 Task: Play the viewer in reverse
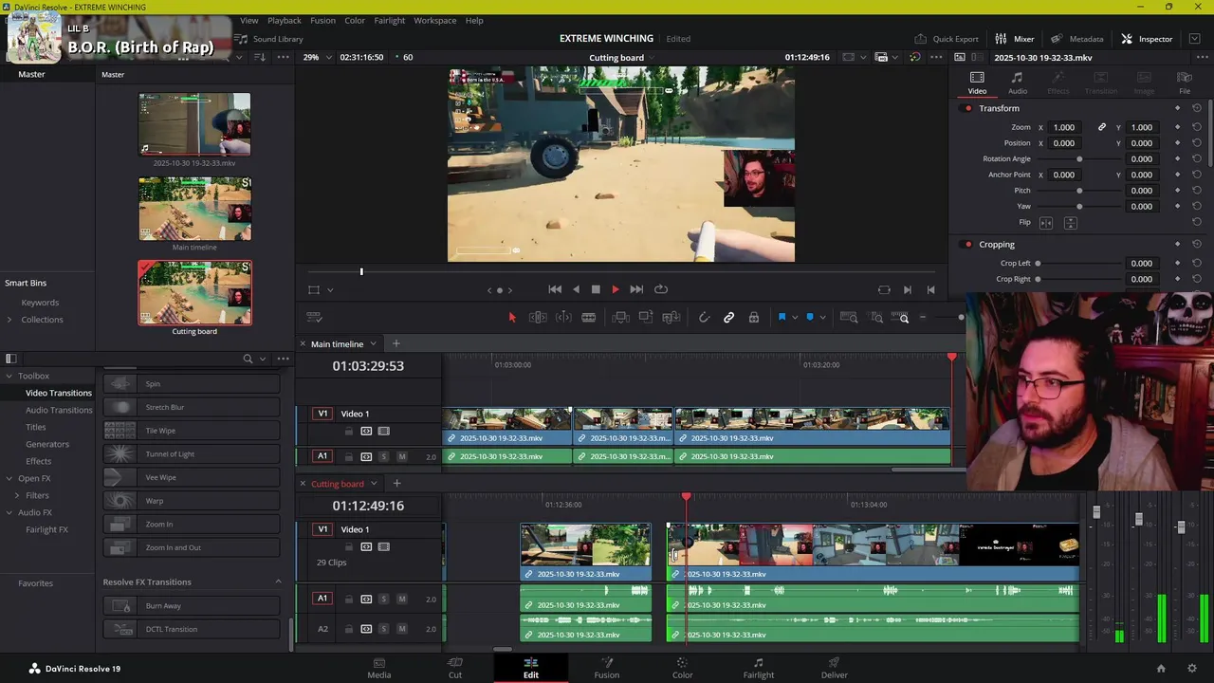click(576, 289)
